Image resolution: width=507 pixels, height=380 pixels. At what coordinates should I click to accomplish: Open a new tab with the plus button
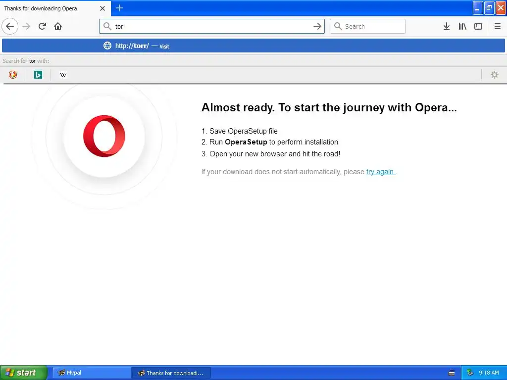point(119,8)
